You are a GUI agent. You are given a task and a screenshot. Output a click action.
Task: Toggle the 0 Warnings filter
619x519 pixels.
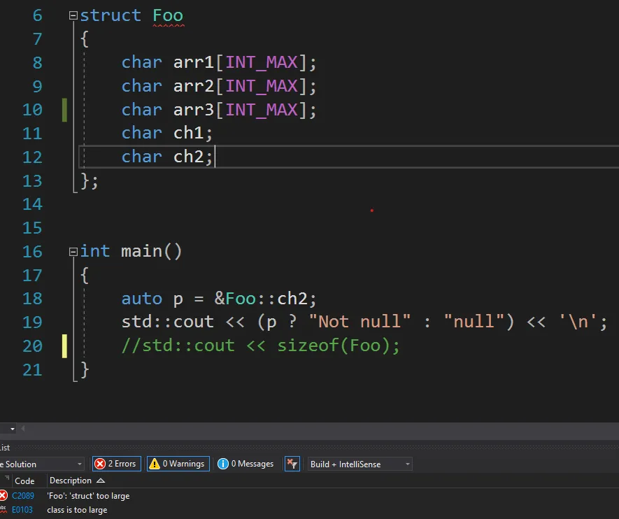point(178,464)
